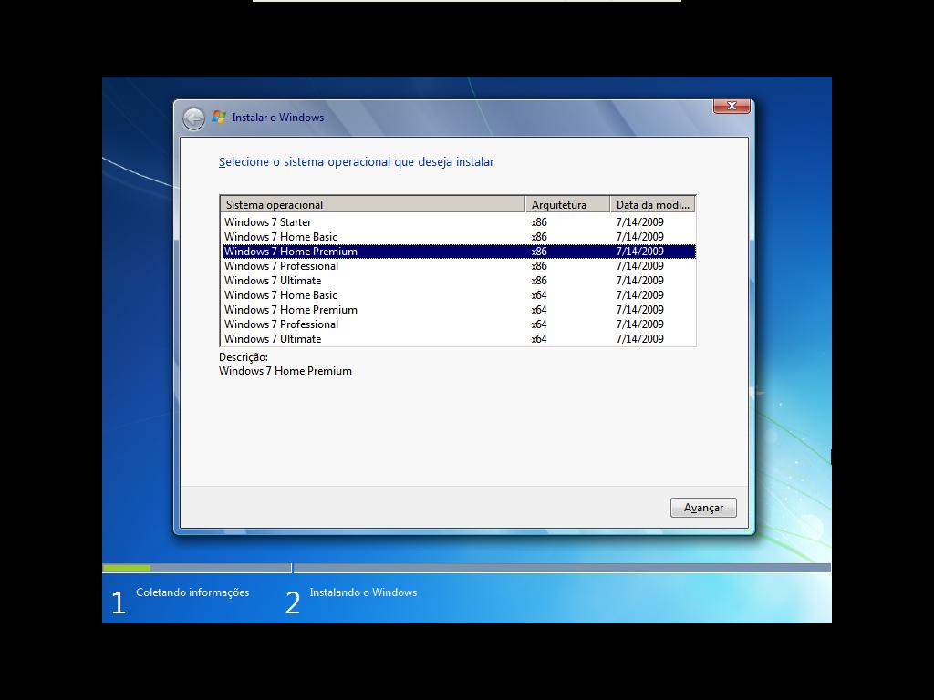934x700 pixels.
Task: Sort by Sistema operacional column header
Action: [x=373, y=204]
